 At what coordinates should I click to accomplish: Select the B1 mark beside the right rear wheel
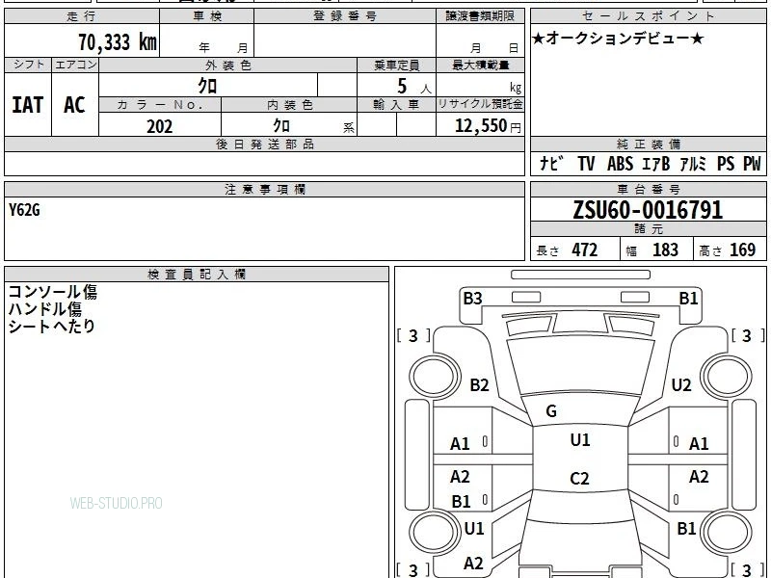coord(686,528)
